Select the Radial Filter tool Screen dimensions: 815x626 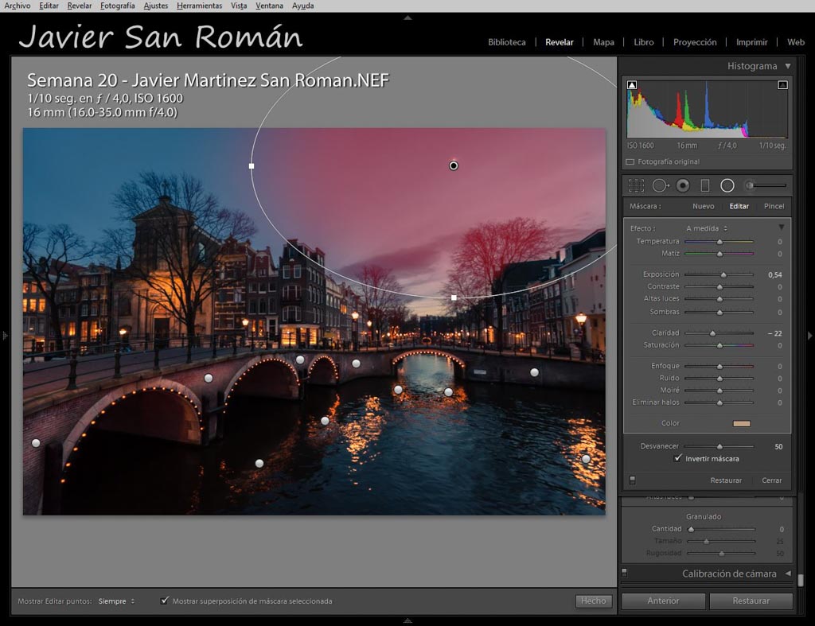(727, 185)
